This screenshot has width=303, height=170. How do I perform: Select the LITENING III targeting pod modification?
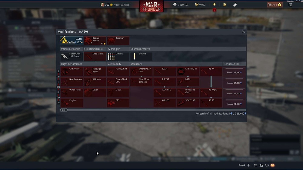pos(188,71)
